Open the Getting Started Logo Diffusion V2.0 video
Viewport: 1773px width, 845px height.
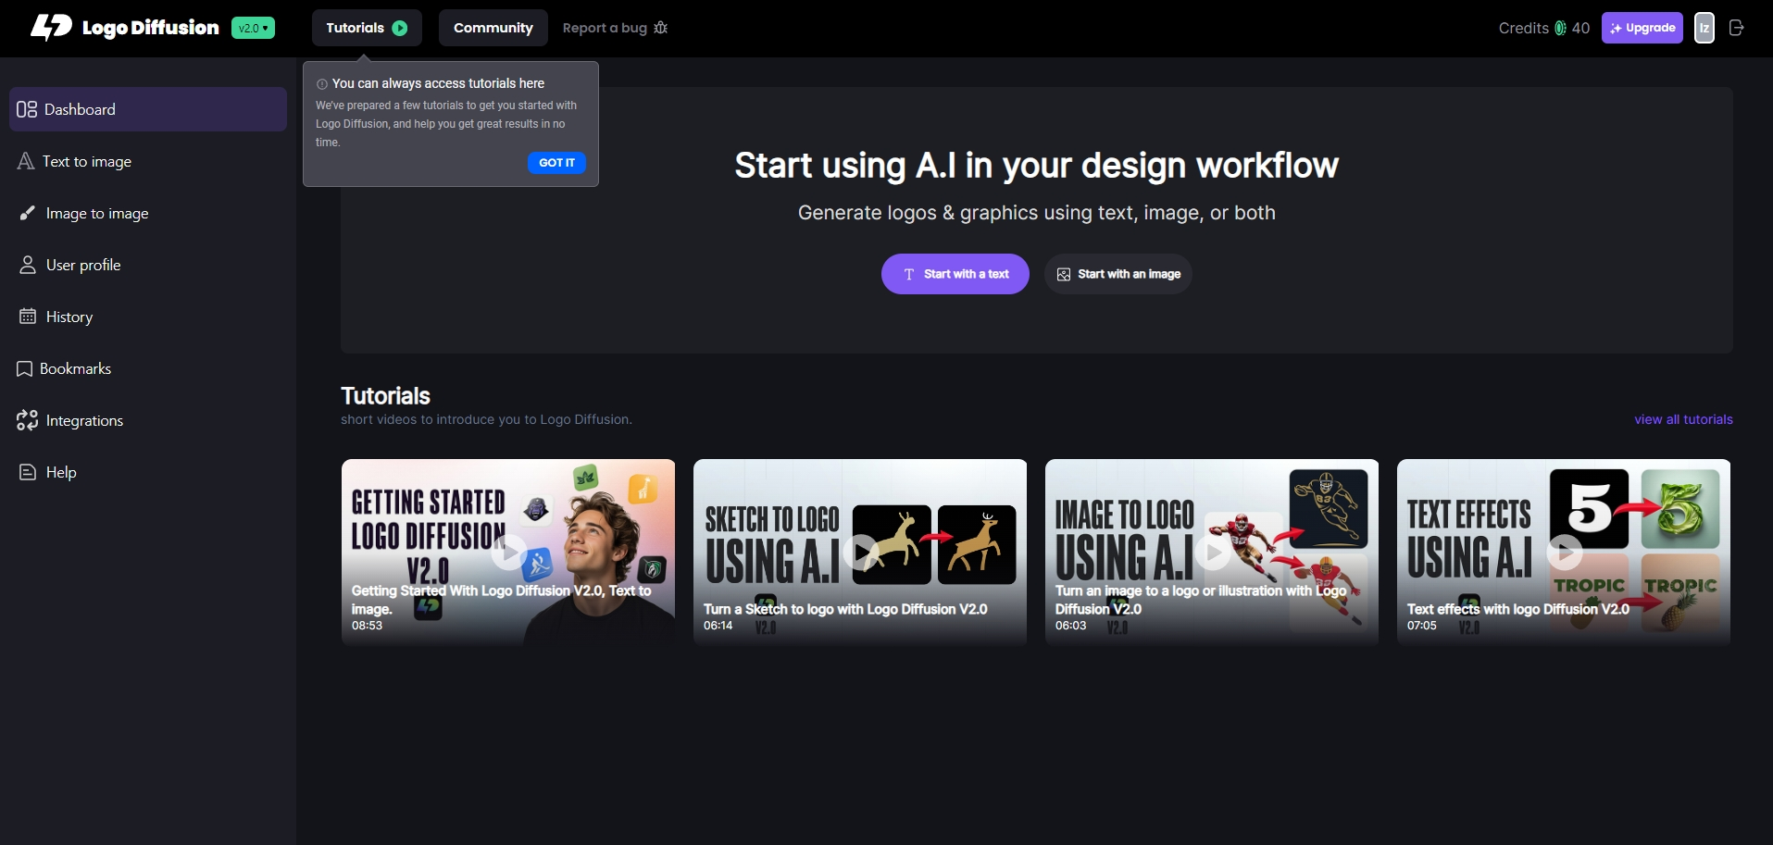(508, 552)
